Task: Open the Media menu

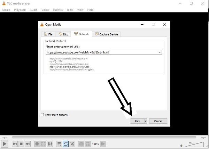Action: pyautogui.click(x=6, y=10)
